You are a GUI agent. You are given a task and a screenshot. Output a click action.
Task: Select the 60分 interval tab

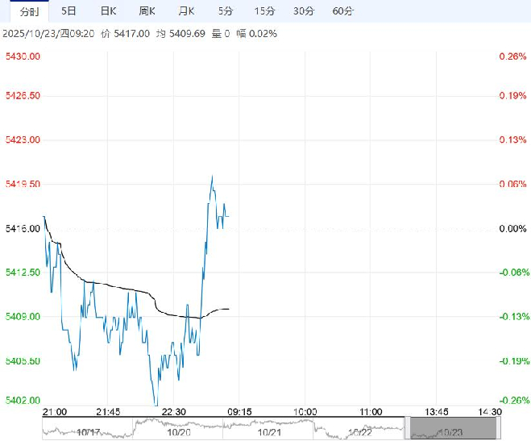coord(342,11)
